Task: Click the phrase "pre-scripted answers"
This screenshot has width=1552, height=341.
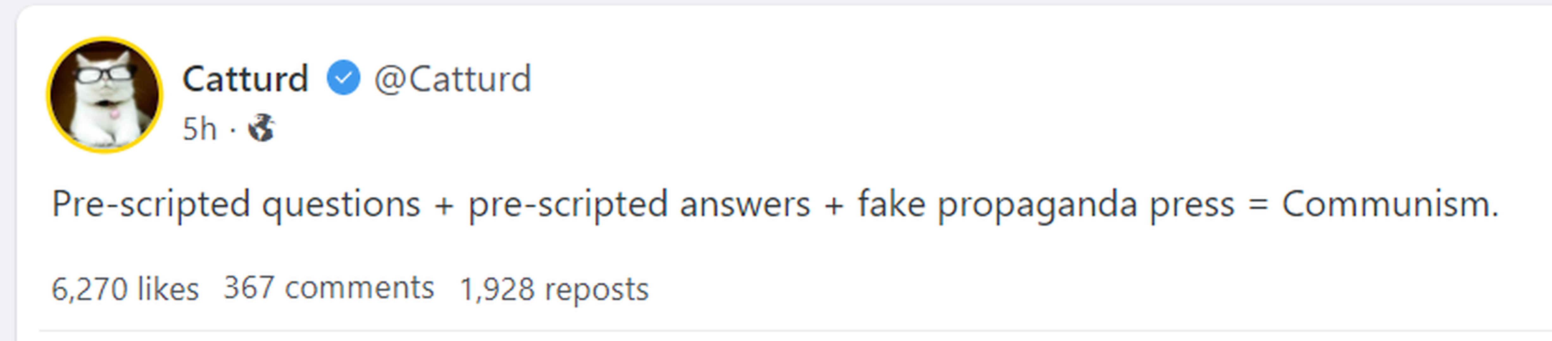Action: click(x=639, y=205)
